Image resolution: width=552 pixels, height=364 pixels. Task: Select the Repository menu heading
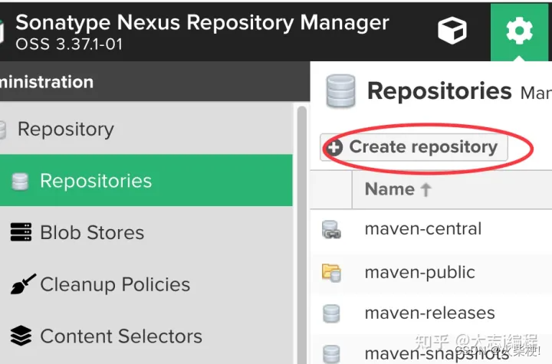point(65,129)
